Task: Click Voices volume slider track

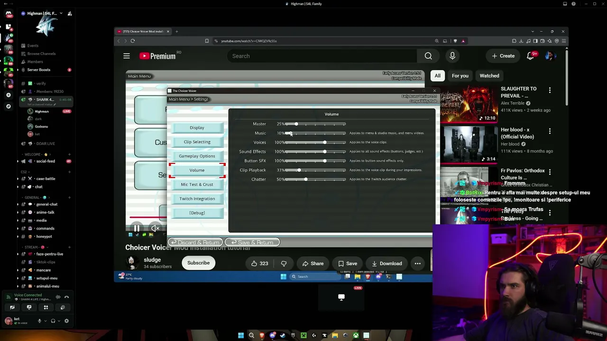Action: point(315,143)
